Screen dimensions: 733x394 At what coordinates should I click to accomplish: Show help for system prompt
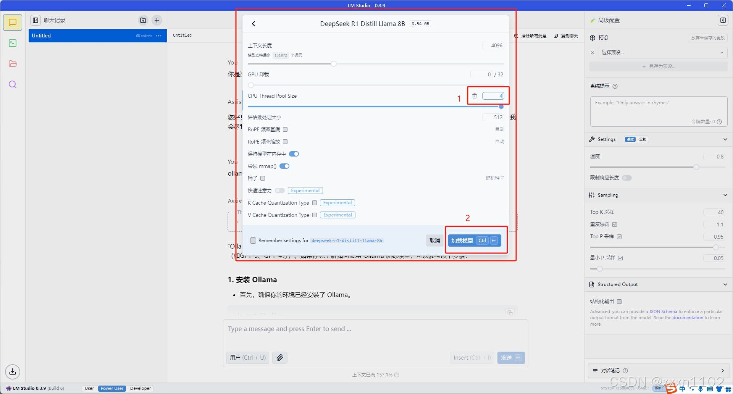615,86
